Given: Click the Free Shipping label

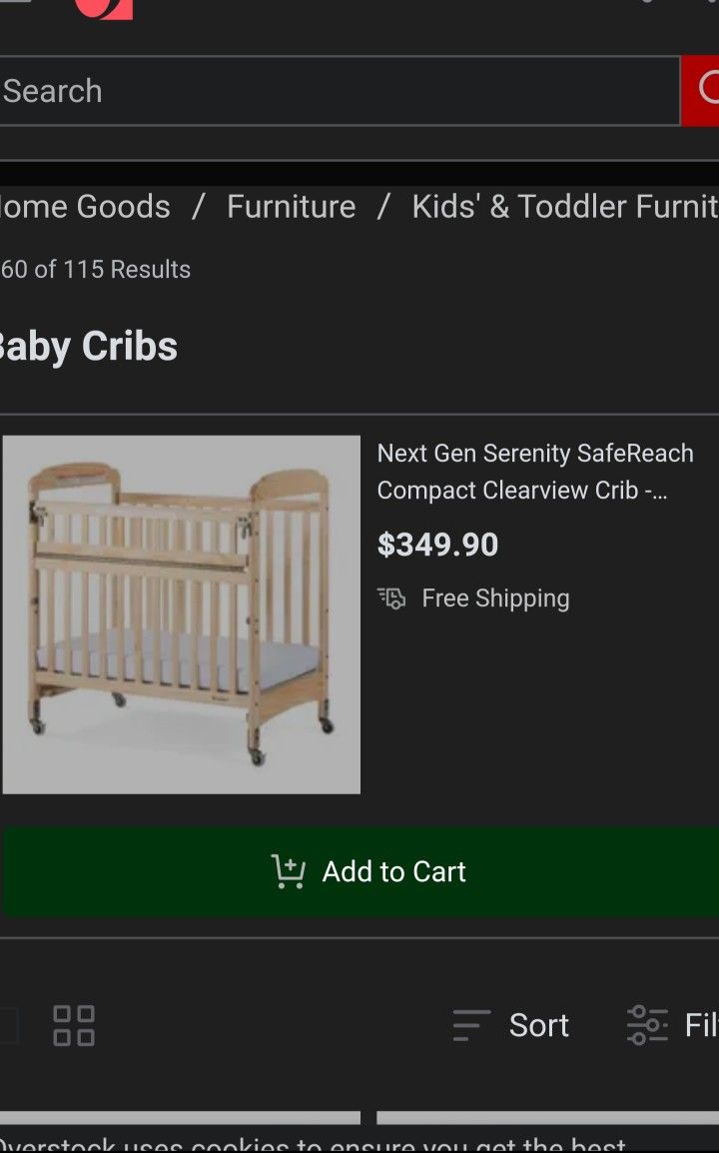Looking at the screenshot, I should coord(495,598).
